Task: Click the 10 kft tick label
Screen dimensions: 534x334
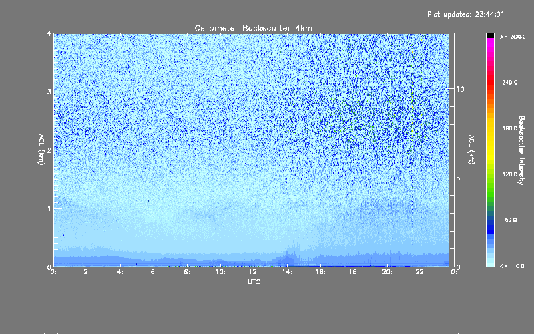Action: 460,89
